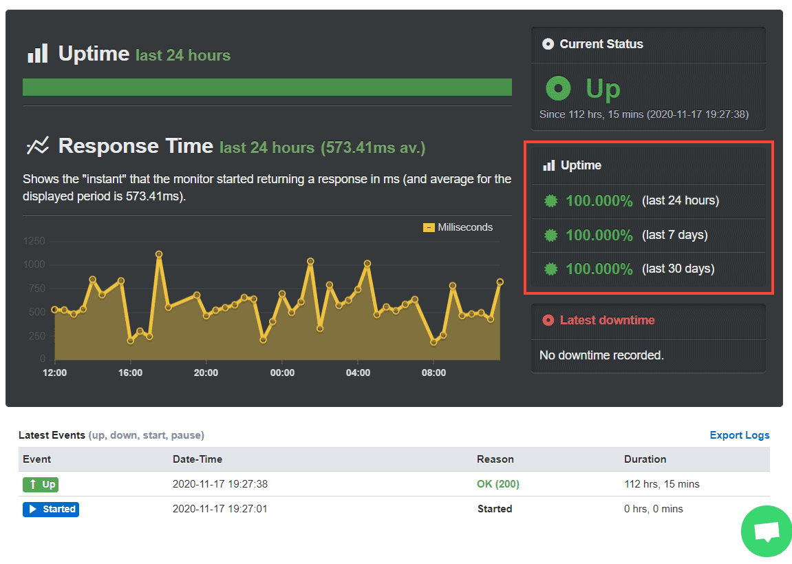Click the green uptime progress bar

click(x=267, y=87)
